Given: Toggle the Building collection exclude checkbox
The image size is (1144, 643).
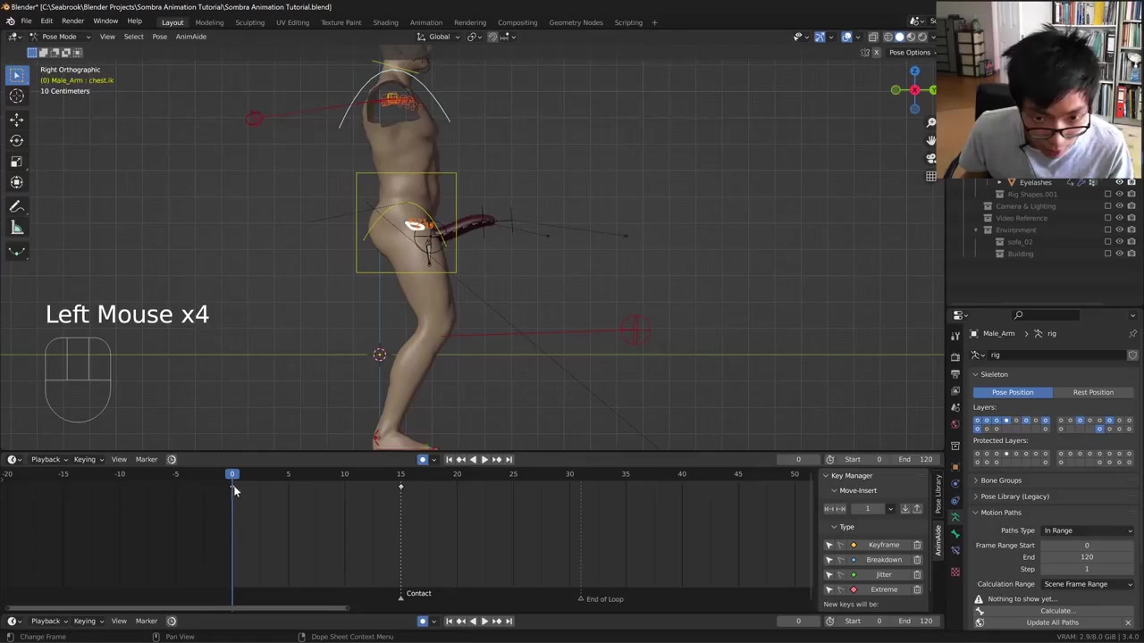Looking at the screenshot, I should tap(1107, 254).
